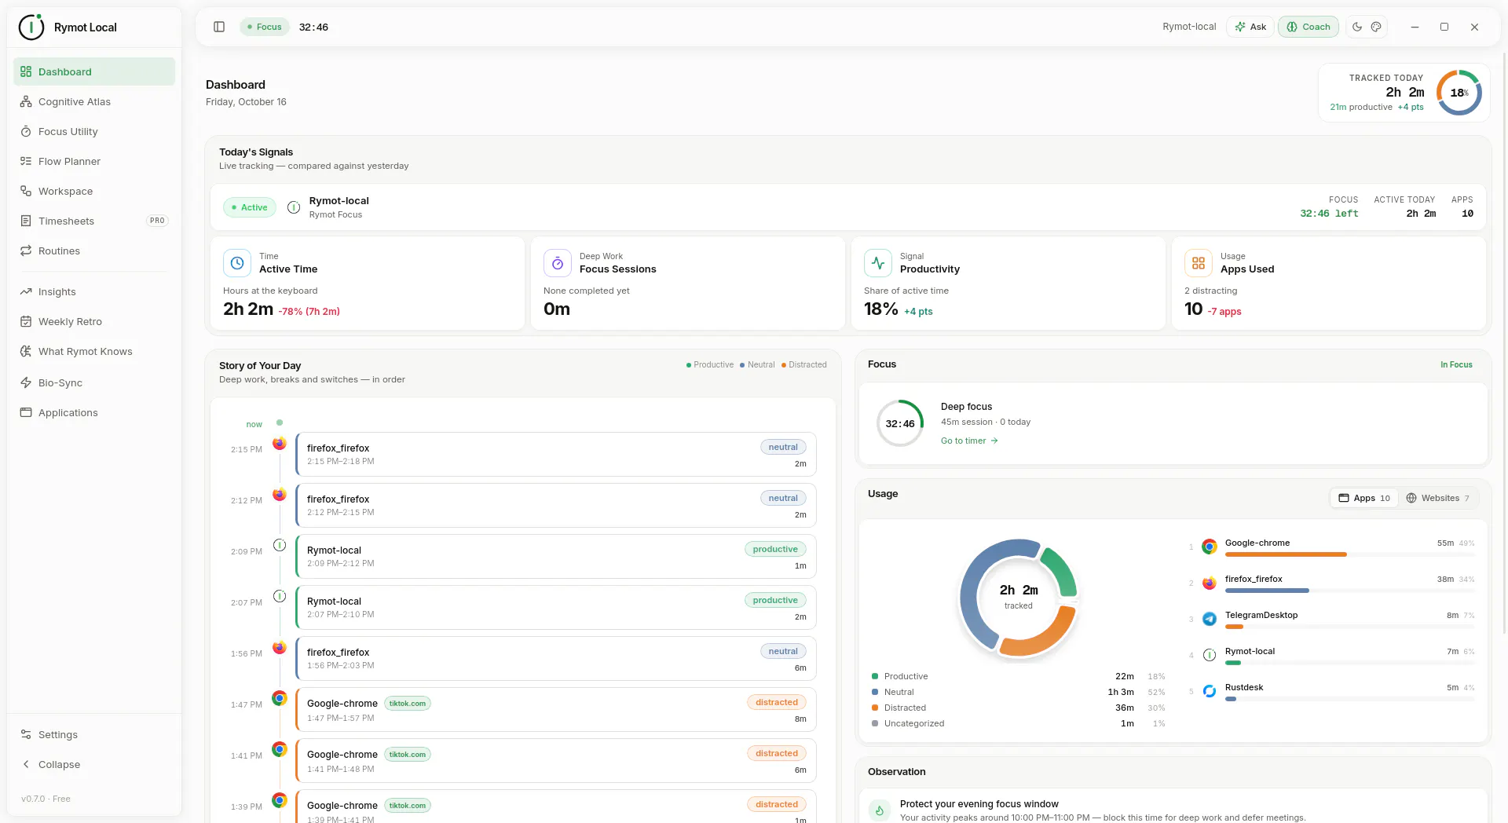Open the Coach button
This screenshot has width=1508, height=823.
1309,27
